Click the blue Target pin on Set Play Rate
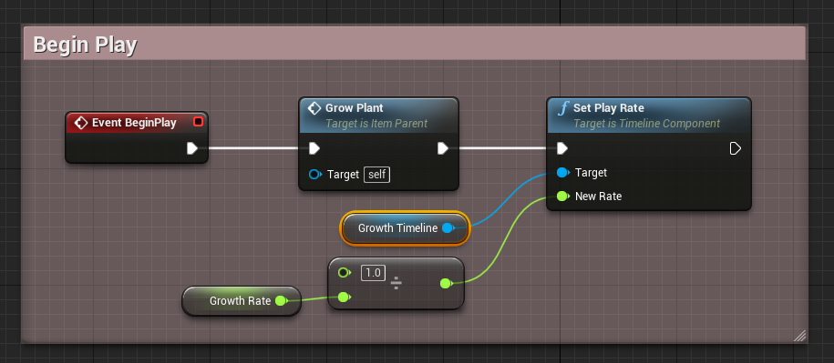The width and height of the screenshot is (834, 363). coord(562,173)
